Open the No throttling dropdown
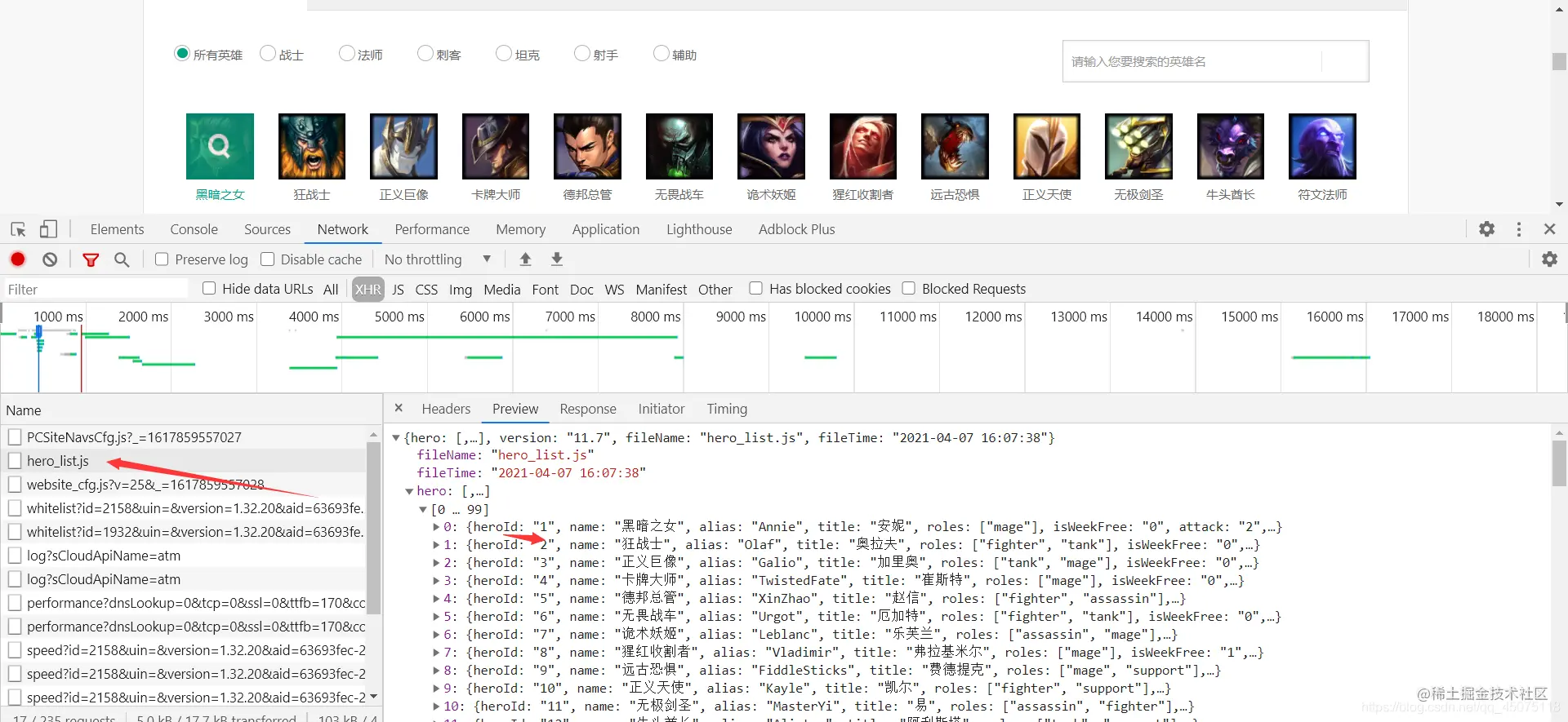 [x=438, y=259]
